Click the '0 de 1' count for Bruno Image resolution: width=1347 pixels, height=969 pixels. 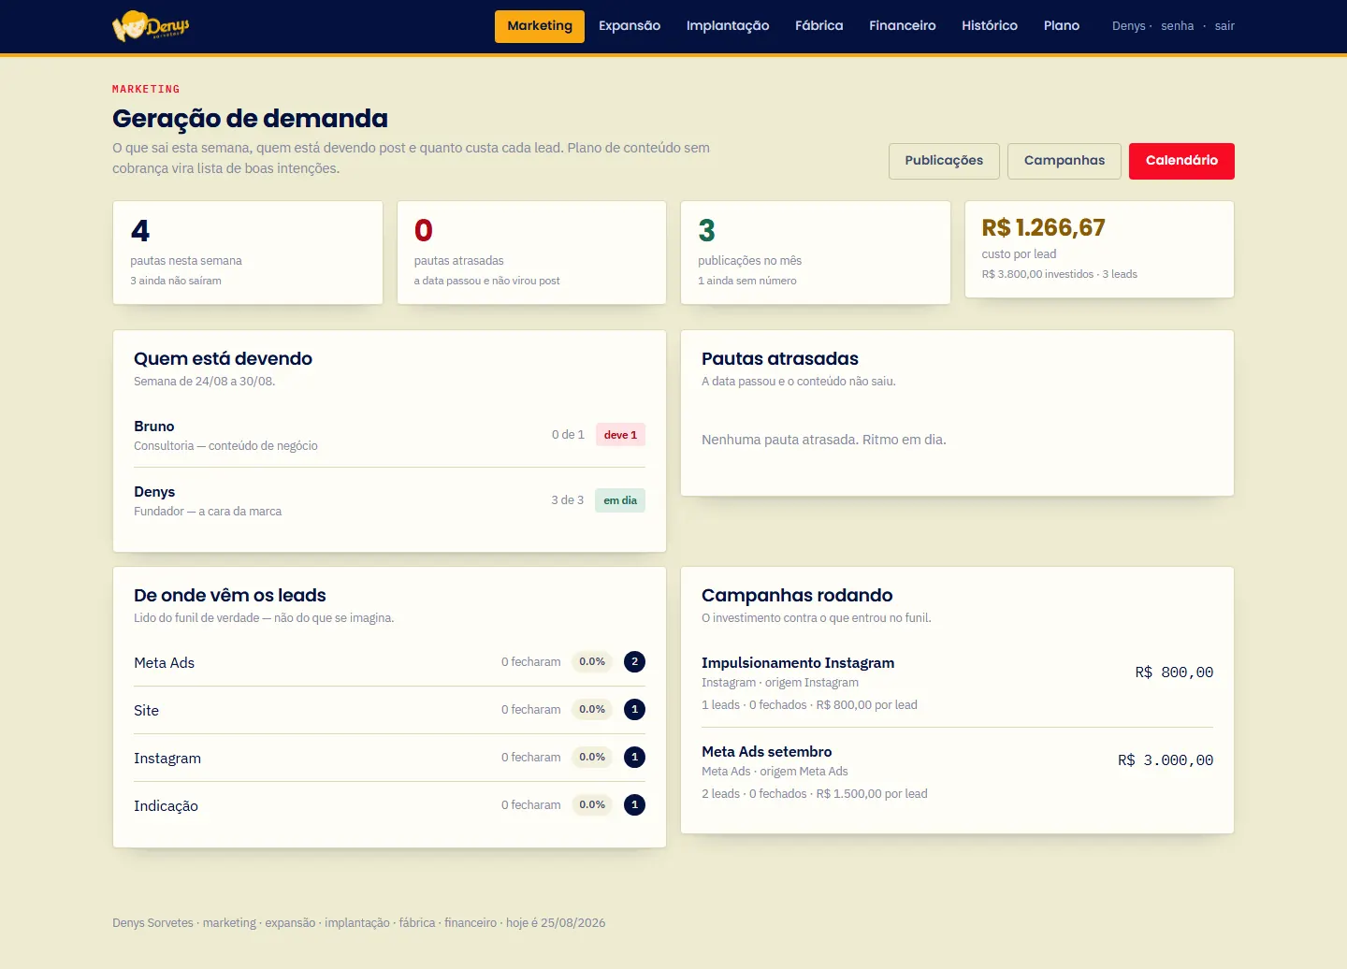pos(568,435)
